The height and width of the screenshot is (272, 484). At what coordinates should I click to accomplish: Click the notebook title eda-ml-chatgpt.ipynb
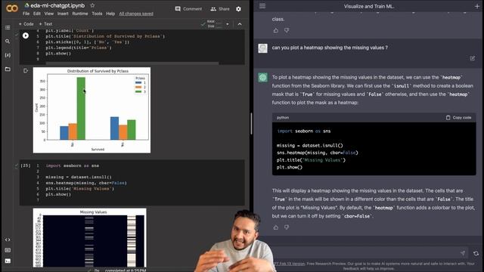[x=57, y=5]
